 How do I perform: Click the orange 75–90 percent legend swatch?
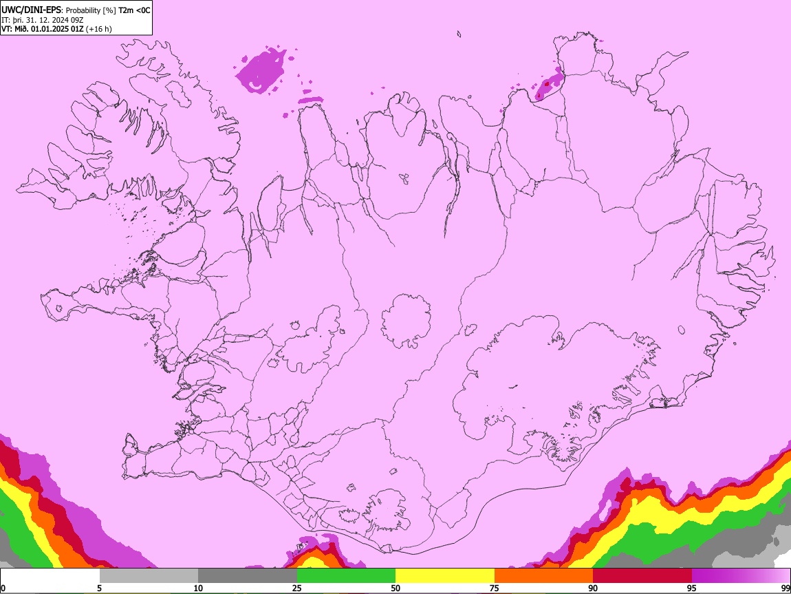point(544,575)
